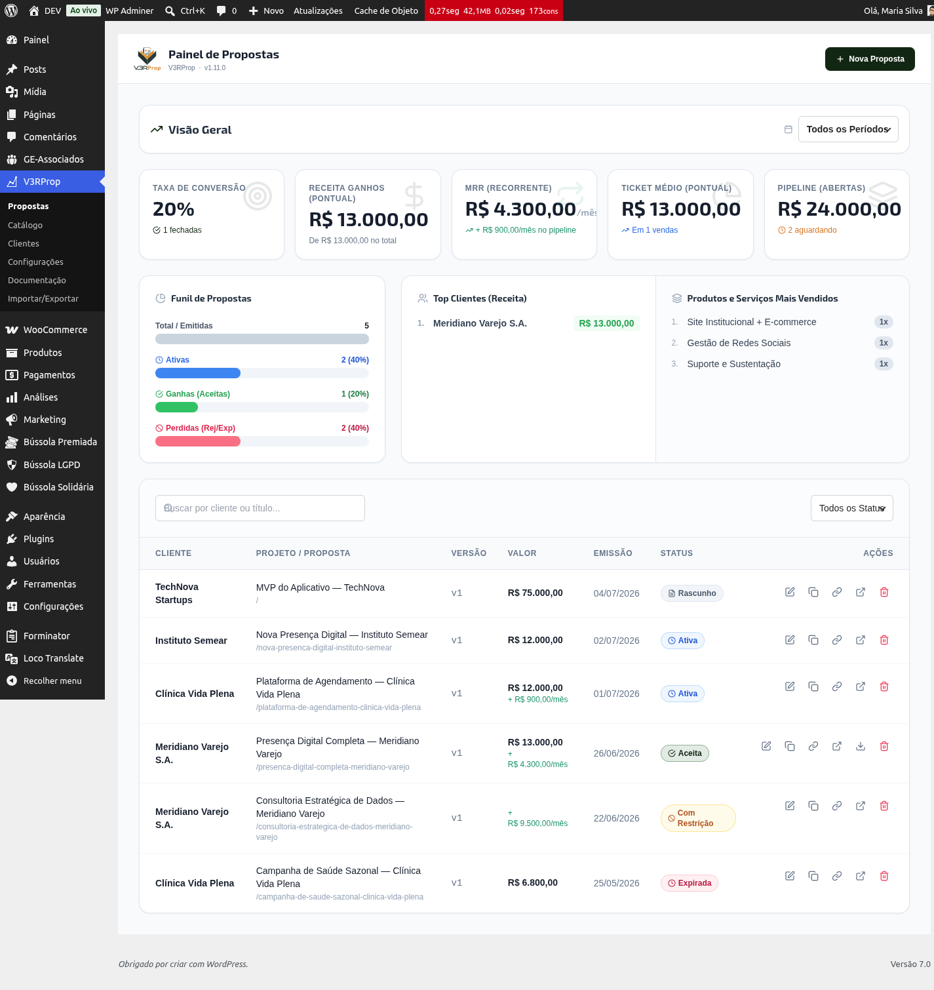
Task: Open Campanha de Saúde Sazonal externally
Action: [x=861, y=876]
